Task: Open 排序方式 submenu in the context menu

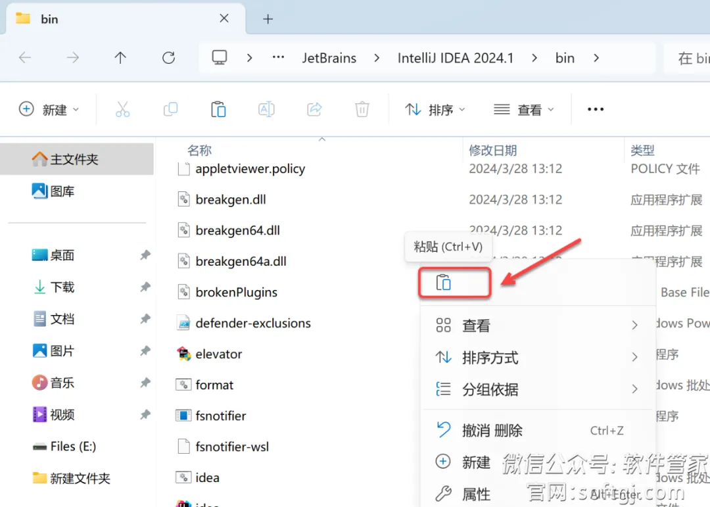Action: tap(538, 358)
